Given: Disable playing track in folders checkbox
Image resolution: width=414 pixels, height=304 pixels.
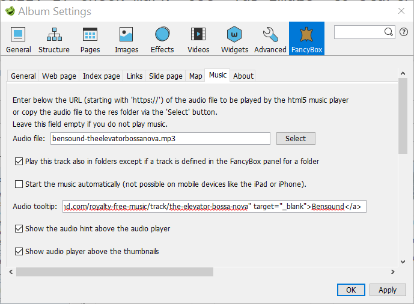Looking at the screenshot, I should click(19, 162).
